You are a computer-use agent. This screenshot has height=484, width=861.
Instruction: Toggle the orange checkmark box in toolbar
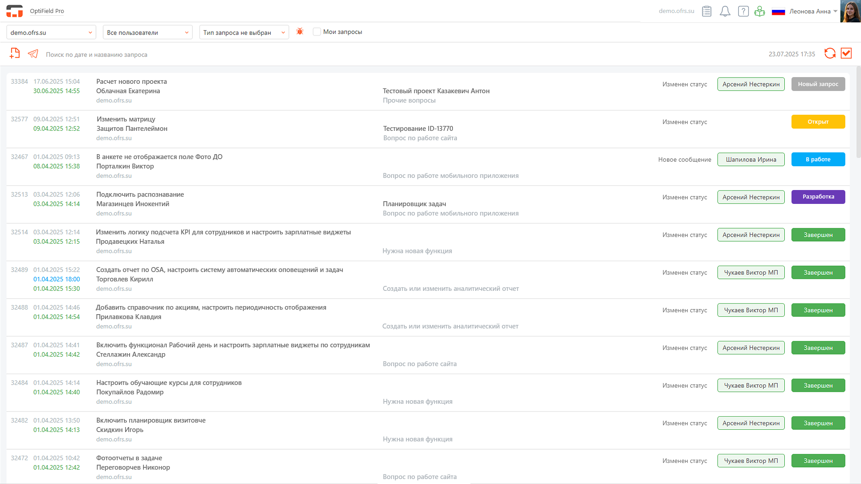tap(846, 53)
